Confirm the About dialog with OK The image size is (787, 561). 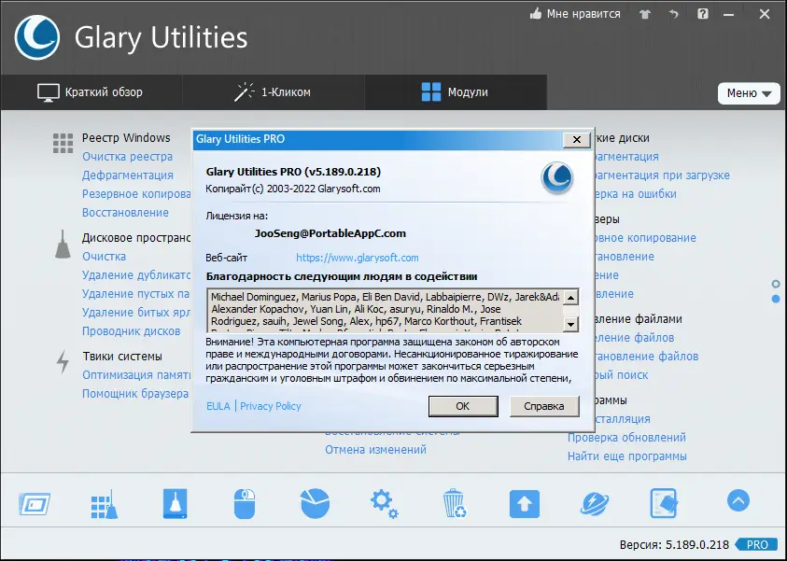point(463,406)
